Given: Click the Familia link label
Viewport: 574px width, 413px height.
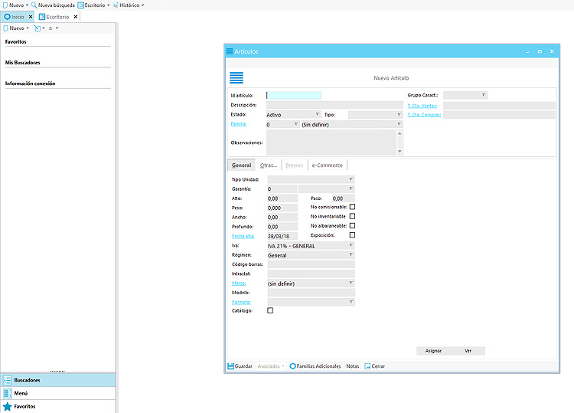Looking at the screenshot, I should coord(239,124).
